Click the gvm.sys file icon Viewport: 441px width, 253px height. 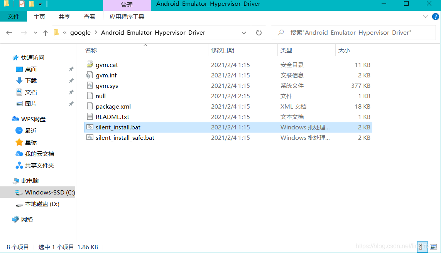pos(90,85)
